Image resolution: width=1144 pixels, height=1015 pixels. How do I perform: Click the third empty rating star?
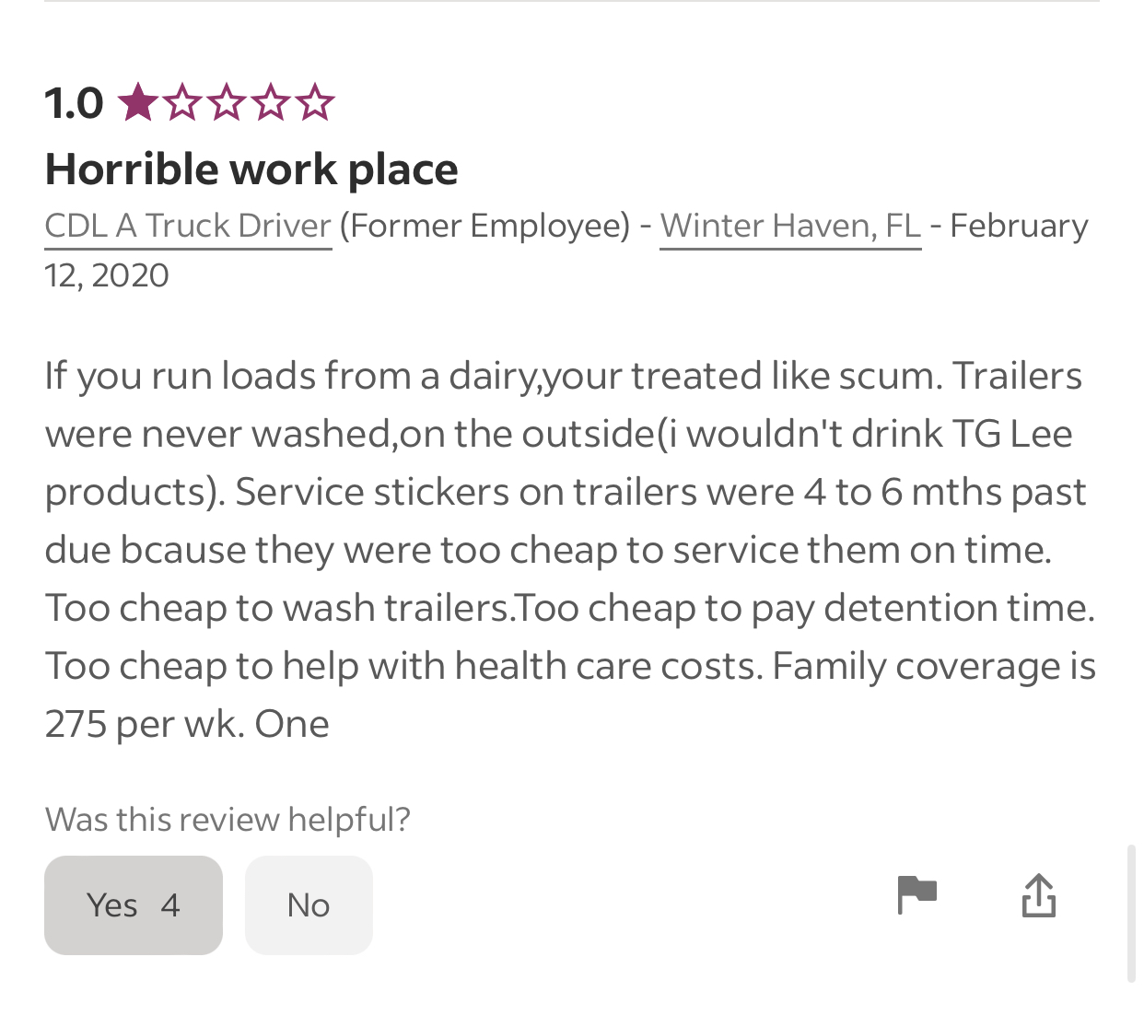pyautogui.click(x=226, y=102)
